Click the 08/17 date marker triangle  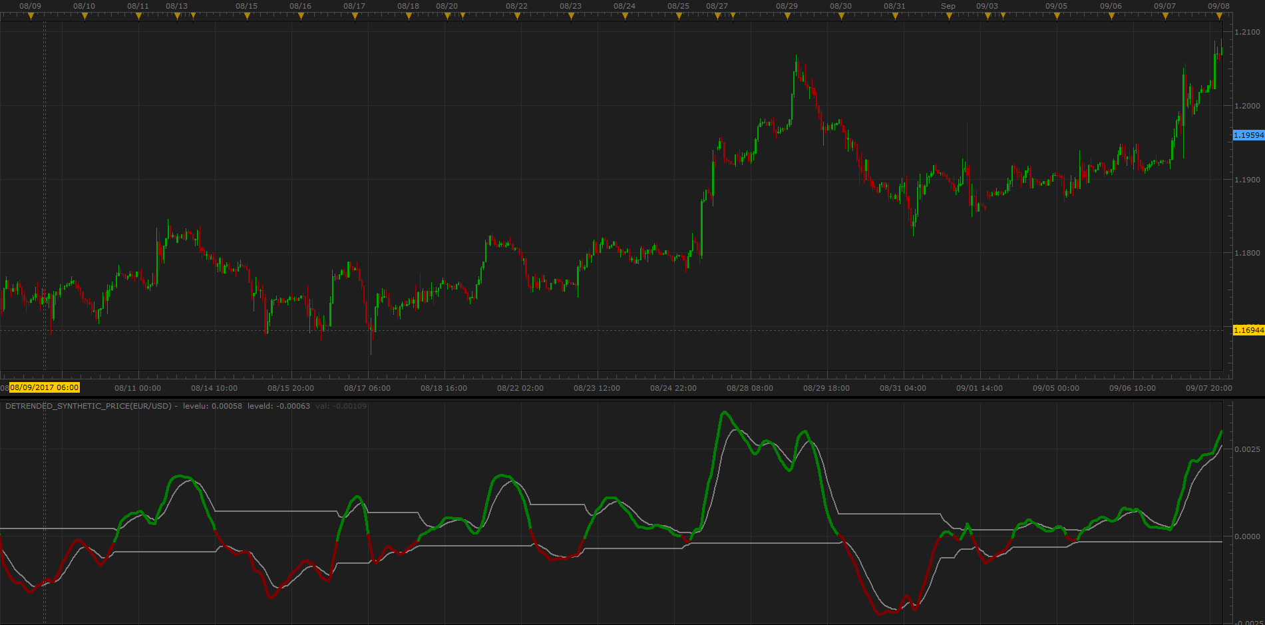click(x=355, y=16)
